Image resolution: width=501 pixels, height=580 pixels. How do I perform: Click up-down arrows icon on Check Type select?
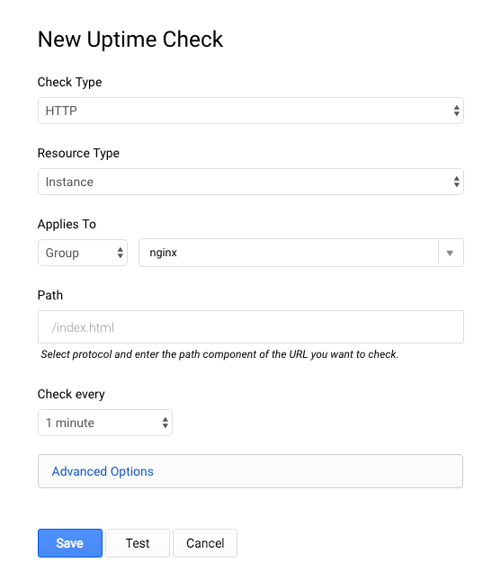tap(456, 111)
